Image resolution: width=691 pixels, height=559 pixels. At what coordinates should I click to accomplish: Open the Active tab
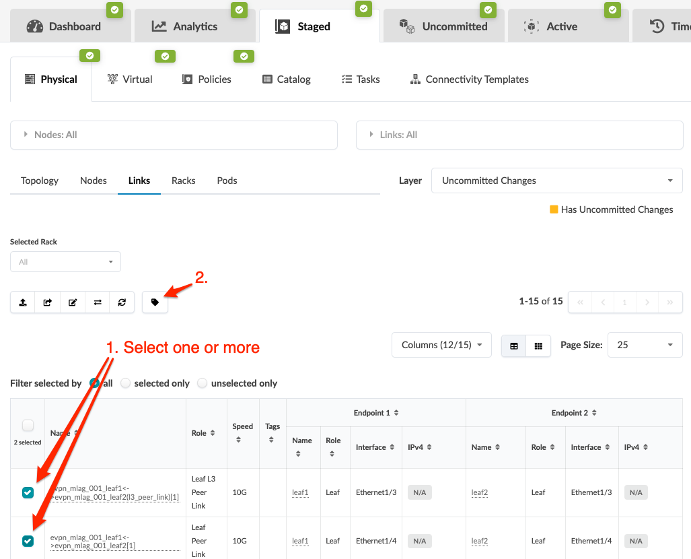[x=569, y=26]
